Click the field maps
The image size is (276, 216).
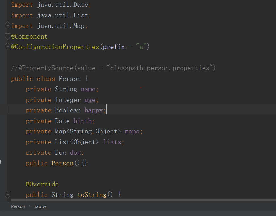coord(132,132)
